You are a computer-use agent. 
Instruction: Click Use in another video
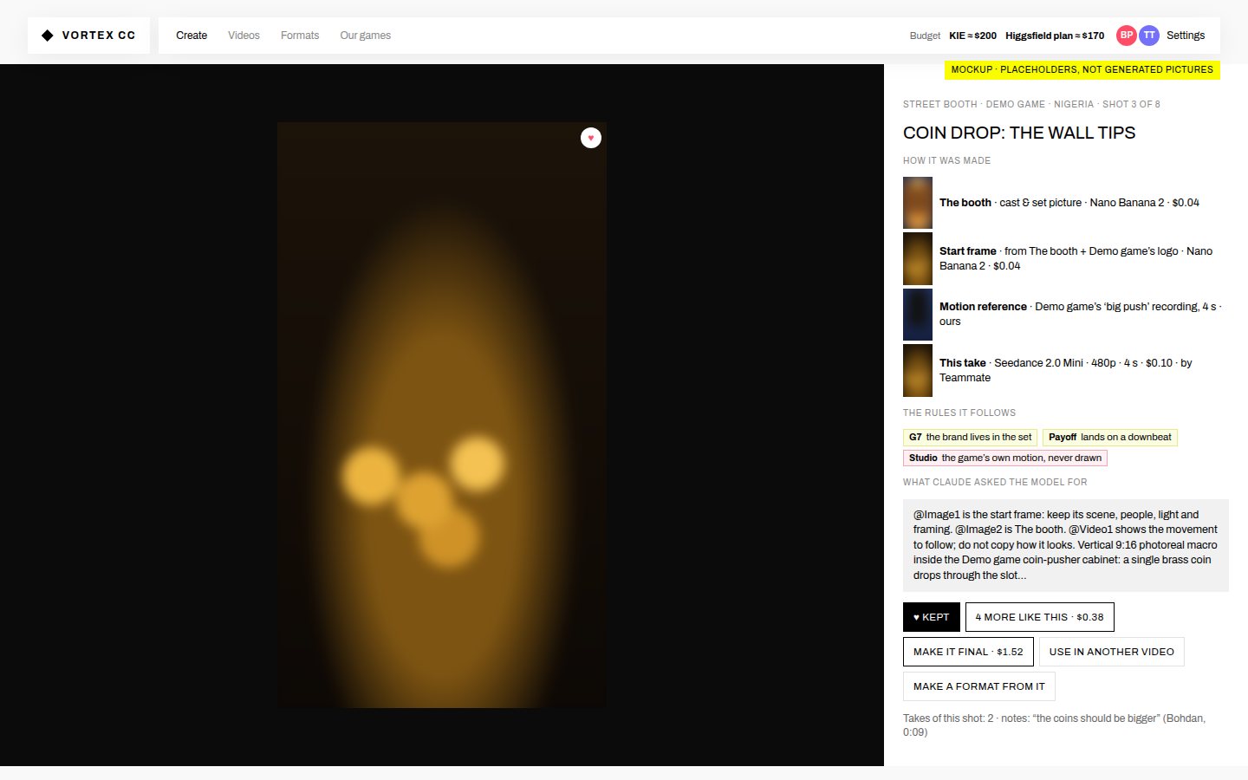[x=1112, y=652]
